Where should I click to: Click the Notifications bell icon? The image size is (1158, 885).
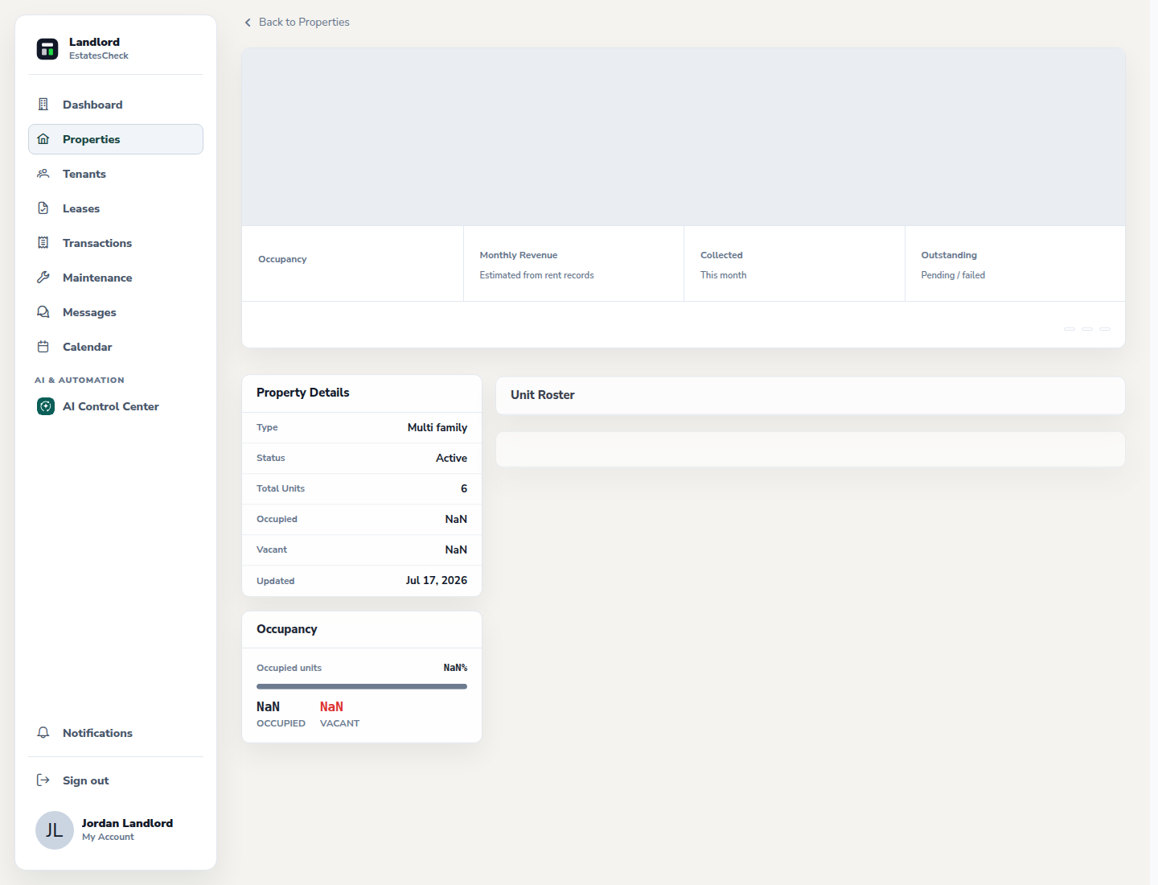[x=43, y=733]
